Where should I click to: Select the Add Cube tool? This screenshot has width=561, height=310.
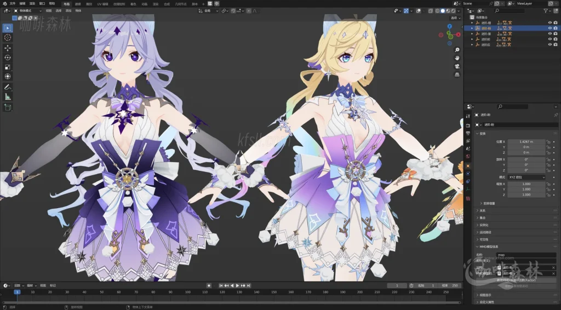pos(8,107)
